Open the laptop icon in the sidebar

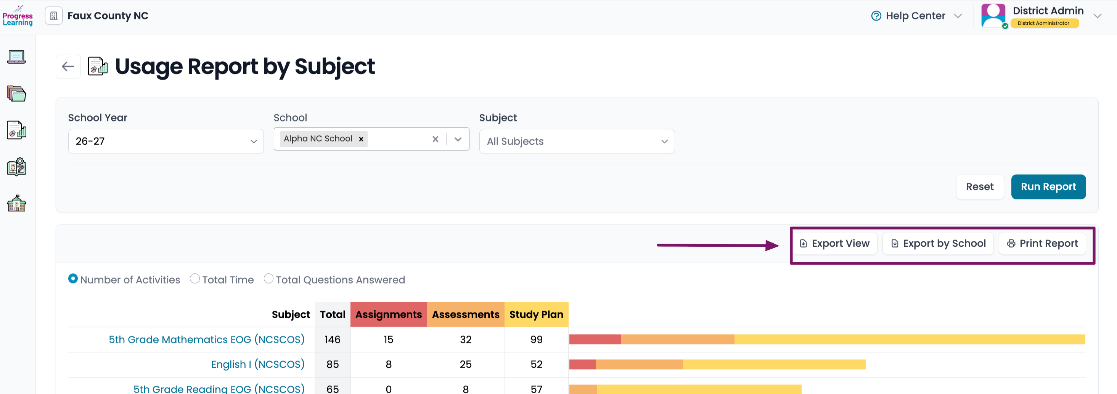click(16, 57)
